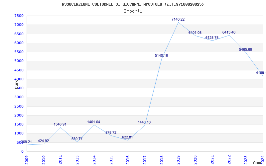Click the 2020 year axis label
Image resolution: width=266 pixels, height=166 pixels.
195,160
